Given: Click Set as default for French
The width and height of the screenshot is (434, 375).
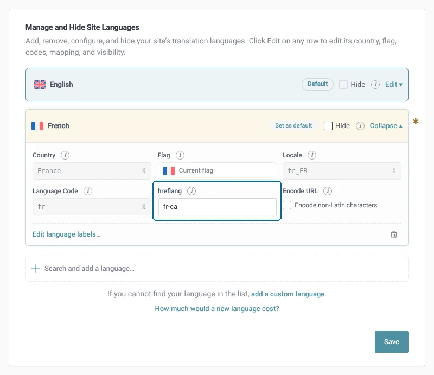Looking at the screenshot, I should (293, 125).
